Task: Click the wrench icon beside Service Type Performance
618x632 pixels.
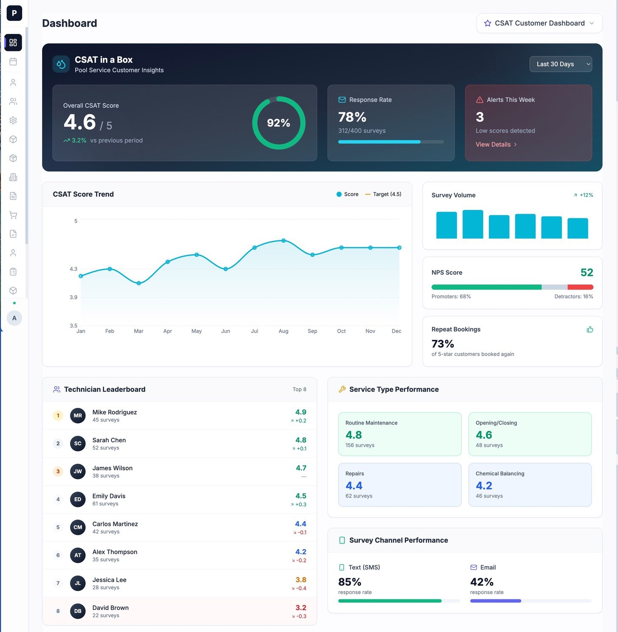Action: click(x=342, y=389)
